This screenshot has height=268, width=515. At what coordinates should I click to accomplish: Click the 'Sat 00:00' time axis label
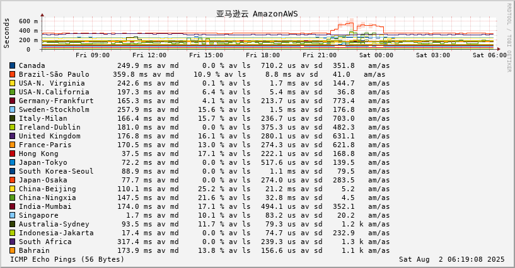376,55
